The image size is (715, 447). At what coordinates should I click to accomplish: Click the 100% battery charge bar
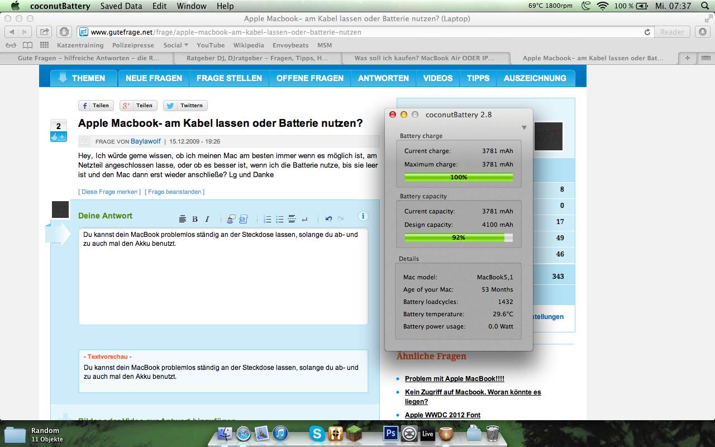click(x=459, y=177)
